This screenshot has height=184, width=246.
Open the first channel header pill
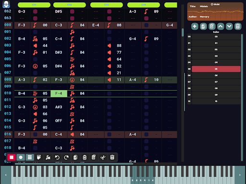coord(34,5)
